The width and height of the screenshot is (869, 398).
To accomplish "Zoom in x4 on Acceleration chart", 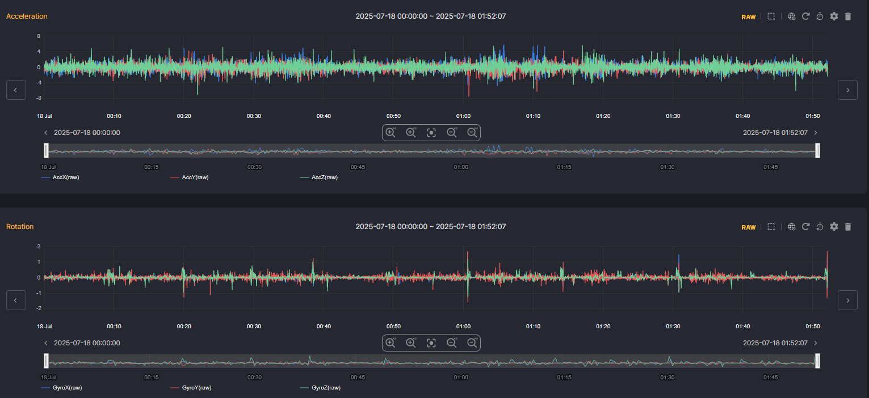I will (x=391, y=133).
